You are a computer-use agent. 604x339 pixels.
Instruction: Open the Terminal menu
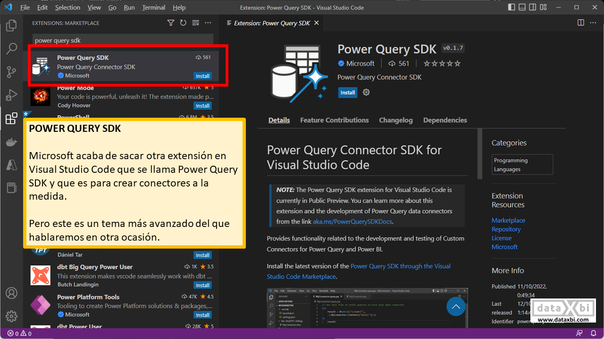coord(153,8)
